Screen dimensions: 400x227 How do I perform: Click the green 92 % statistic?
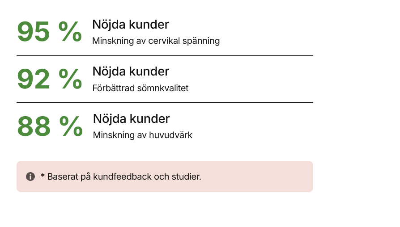(49, 79)
